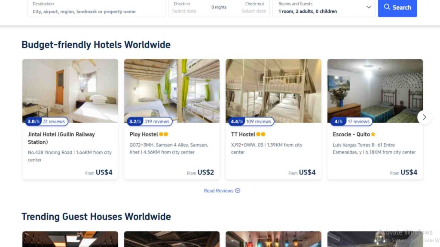Click the chevron circle icon beside Read Reviews
This screenshot has height=247, width=440.
238,190
